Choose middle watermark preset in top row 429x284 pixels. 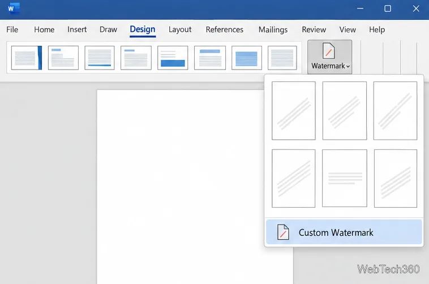point(345,110)
